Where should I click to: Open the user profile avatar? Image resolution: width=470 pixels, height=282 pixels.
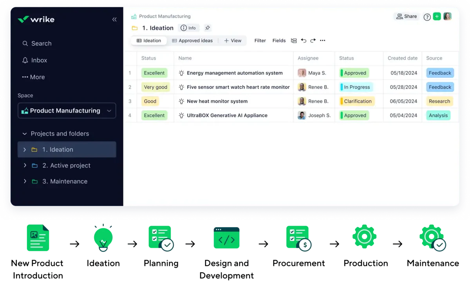pyautogui.click(x=447, y=16)
